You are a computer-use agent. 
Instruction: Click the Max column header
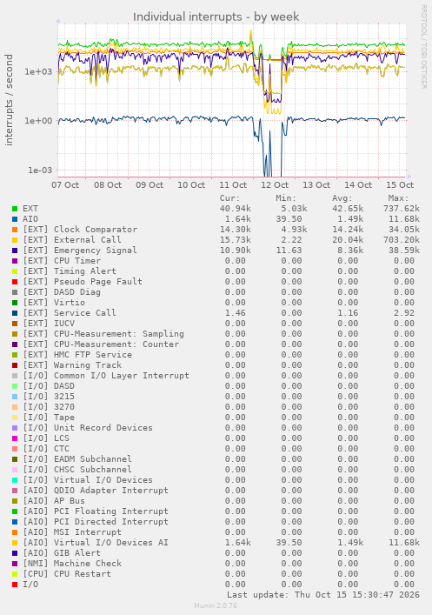click(x=398, y=198)
